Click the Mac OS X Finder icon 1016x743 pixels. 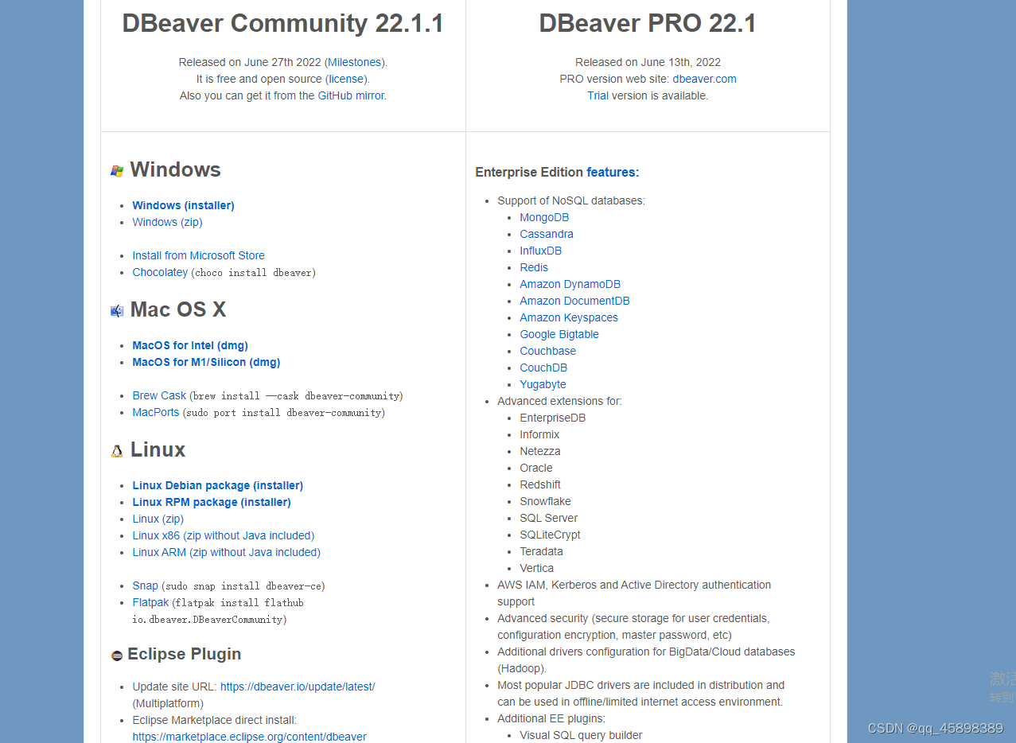pyautogui.click(x=117, y=310)
